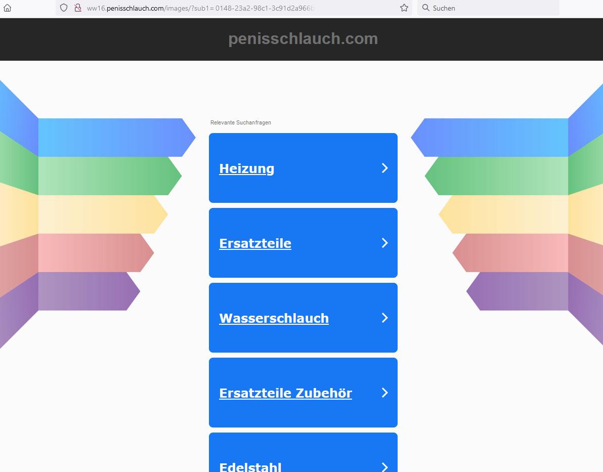Click the Relevante Suchanfragen label
The height and width of the screenshot is (472, 603).
coord(241,122)
